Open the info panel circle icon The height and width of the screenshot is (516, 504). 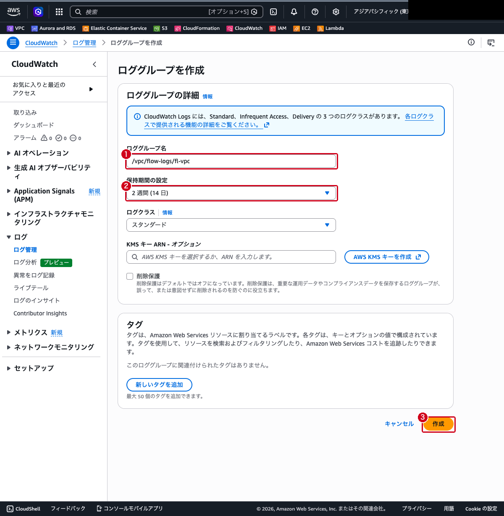[471, 42]
